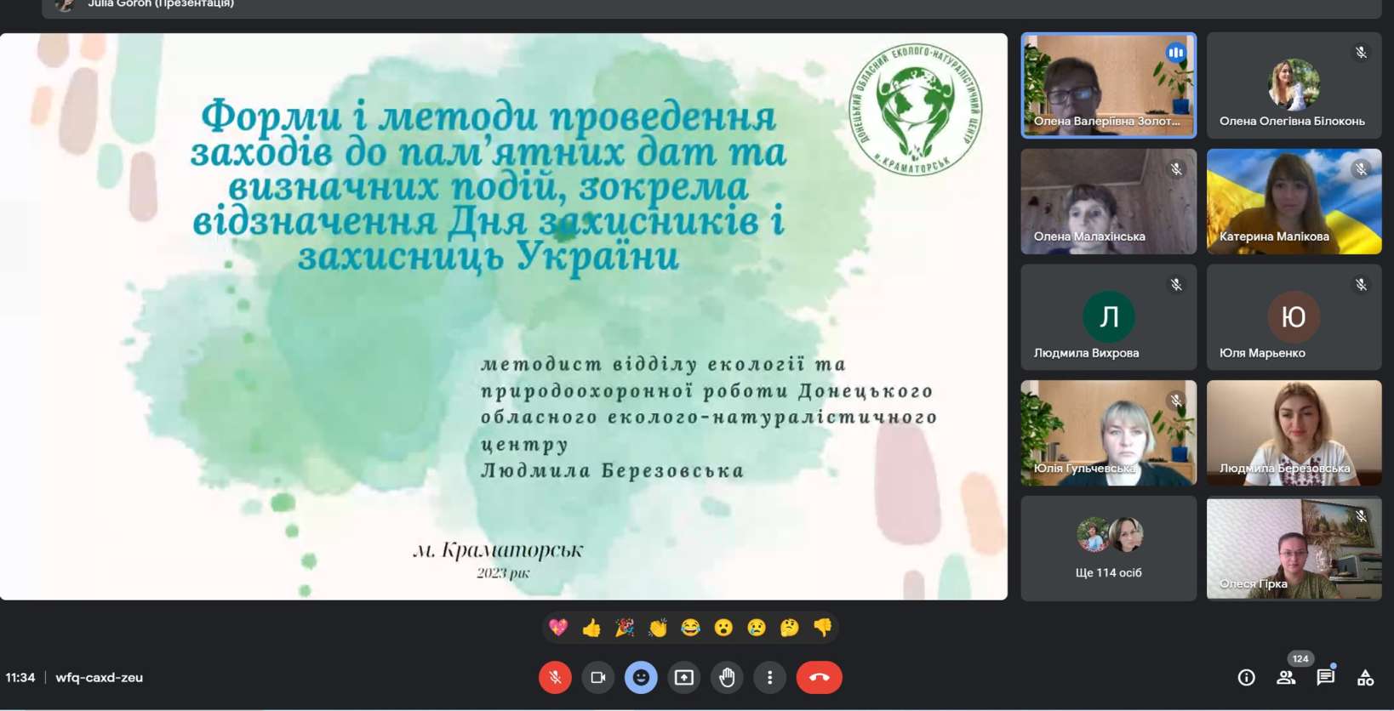Click muted mic icon on Олеся Гірка tile

[1361, 516]
